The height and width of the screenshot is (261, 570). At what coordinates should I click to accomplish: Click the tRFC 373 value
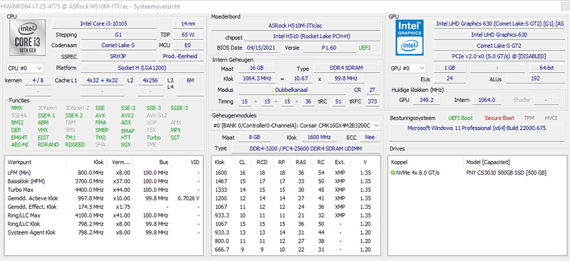[x=372, y=101]
